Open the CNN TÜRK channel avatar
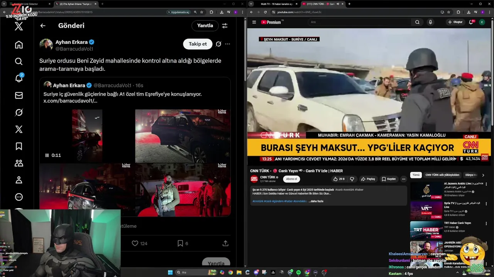 [x=254, y=179]
